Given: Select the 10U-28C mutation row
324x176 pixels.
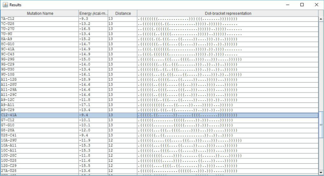Looking at the screenshot, I should pos(159,156).
